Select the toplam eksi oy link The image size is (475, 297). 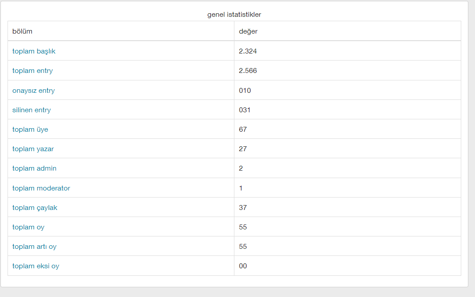click(35, 266)
